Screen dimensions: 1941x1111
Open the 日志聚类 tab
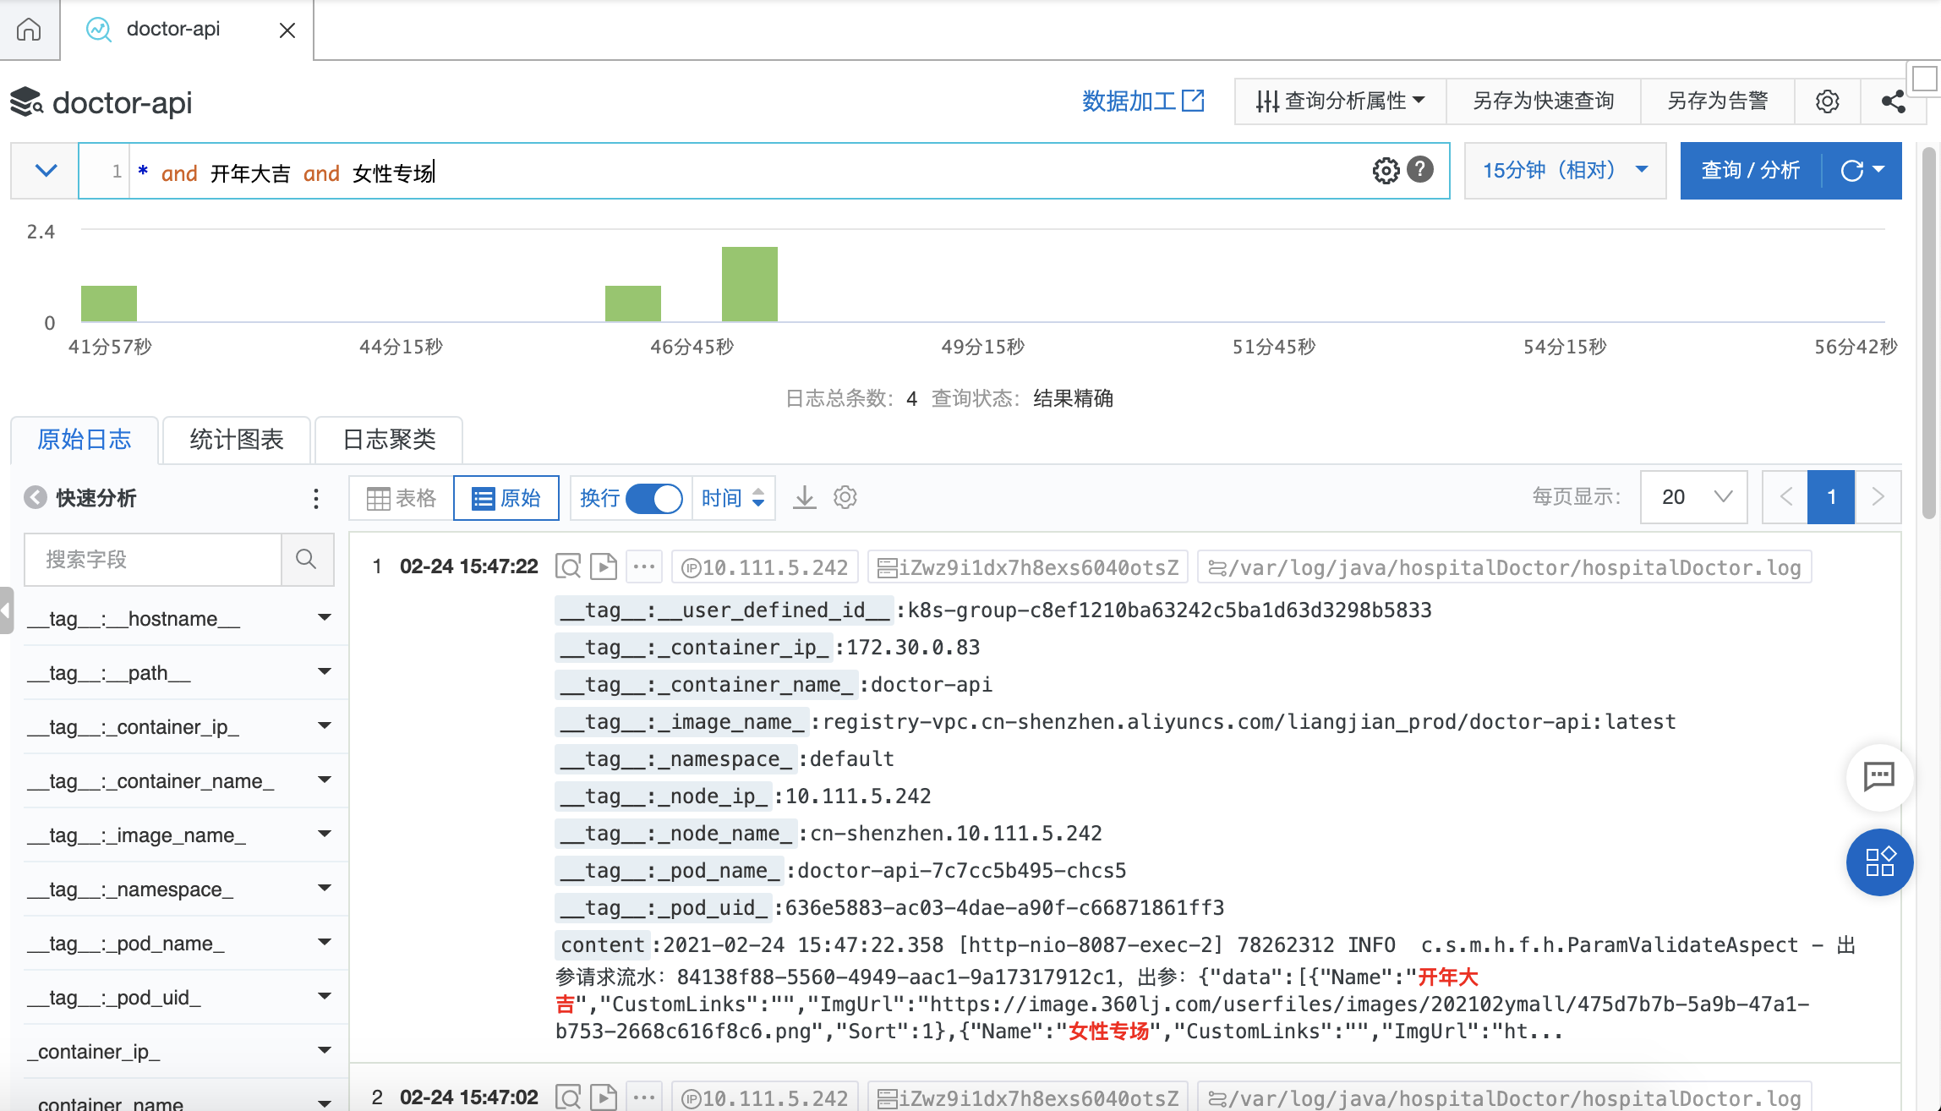click(x=389, y=440)
